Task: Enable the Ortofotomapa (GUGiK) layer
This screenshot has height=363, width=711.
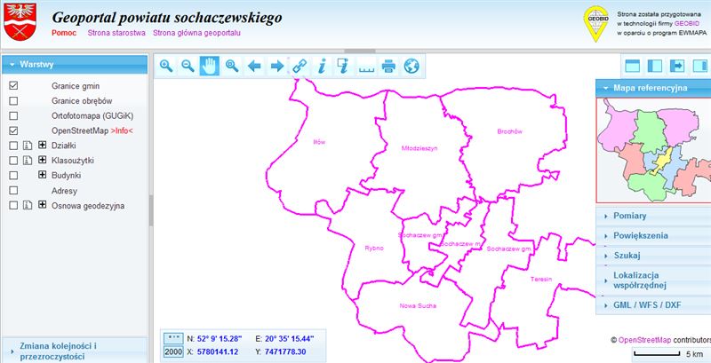Action: pyautogui.click(x=13, y=116)
